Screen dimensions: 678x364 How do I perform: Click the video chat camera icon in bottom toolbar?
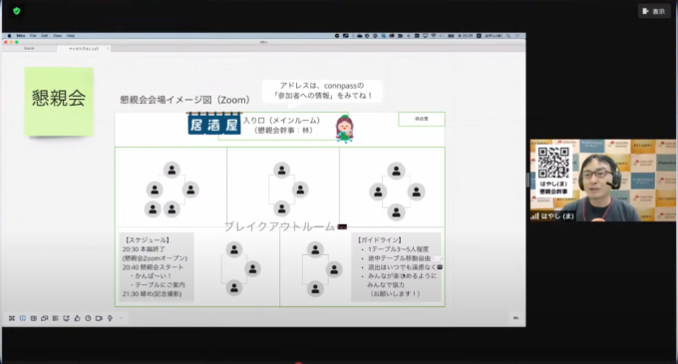99,318
